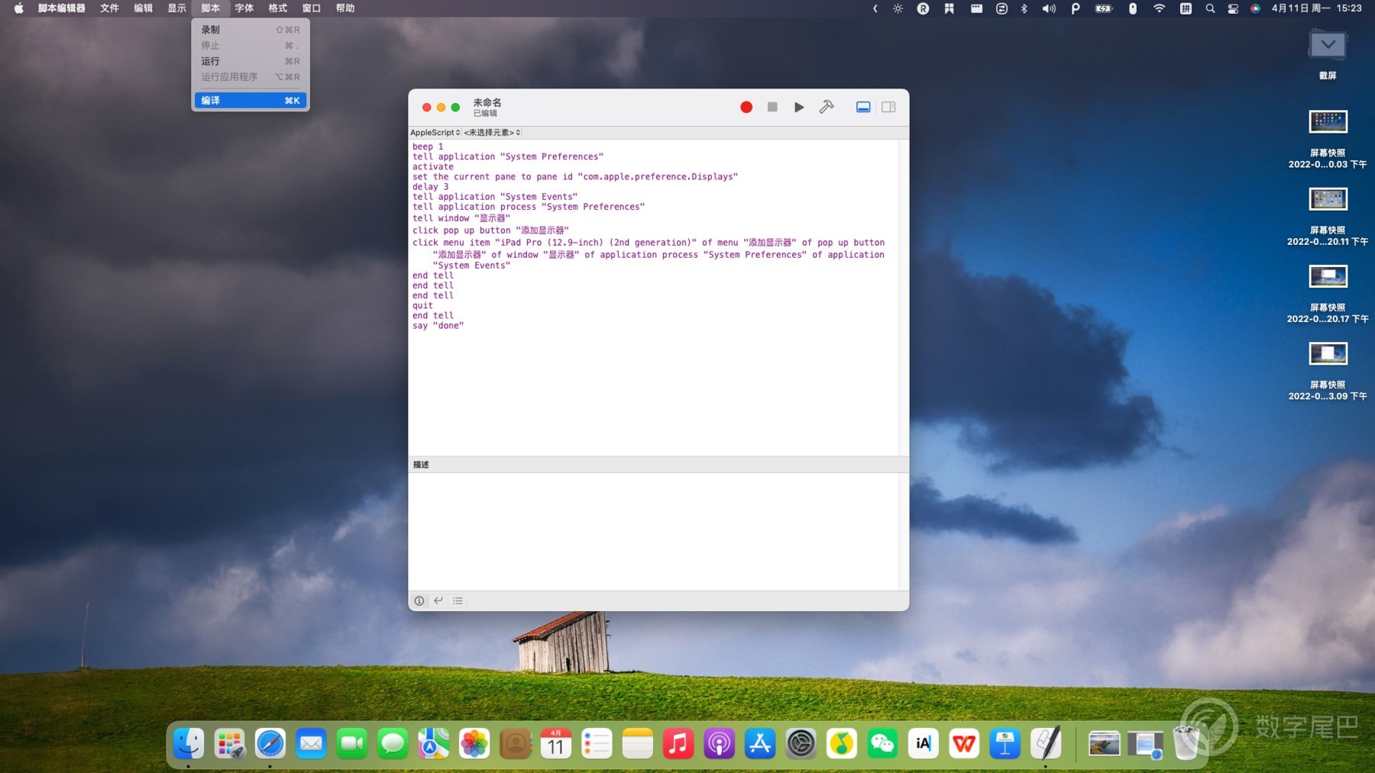Open Calendar from the Dock

556,743
